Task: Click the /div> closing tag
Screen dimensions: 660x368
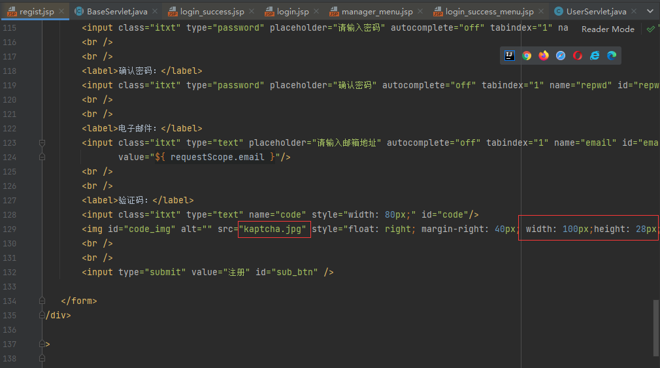Action: click(58, 315)
